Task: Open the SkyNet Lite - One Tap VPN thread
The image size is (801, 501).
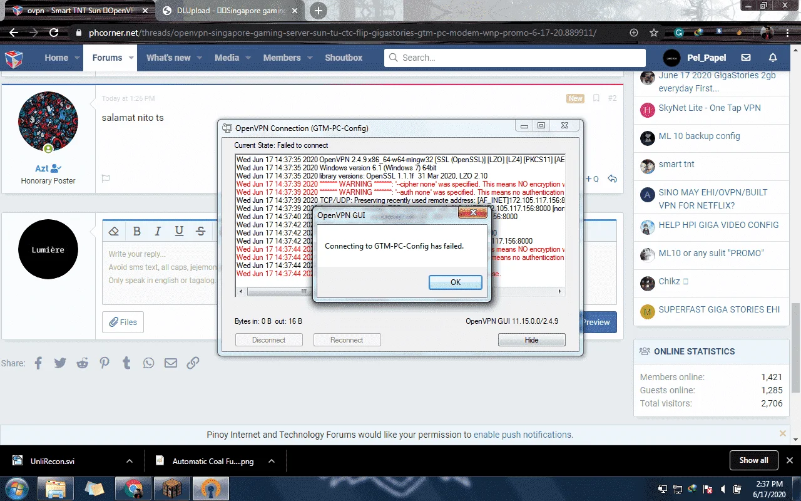Action: [x=710, y=108]
